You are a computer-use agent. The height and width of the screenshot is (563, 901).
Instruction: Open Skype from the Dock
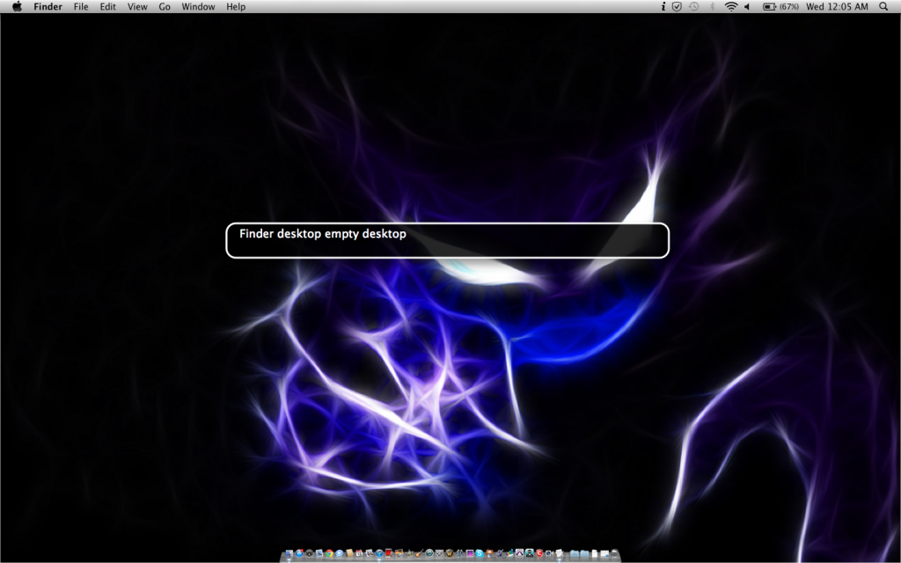pyautogui.click(x=480, y=554)
